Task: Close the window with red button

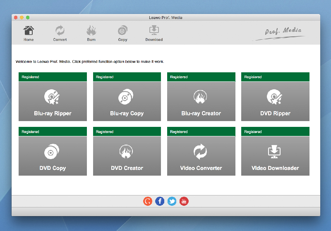Action: 16,17
